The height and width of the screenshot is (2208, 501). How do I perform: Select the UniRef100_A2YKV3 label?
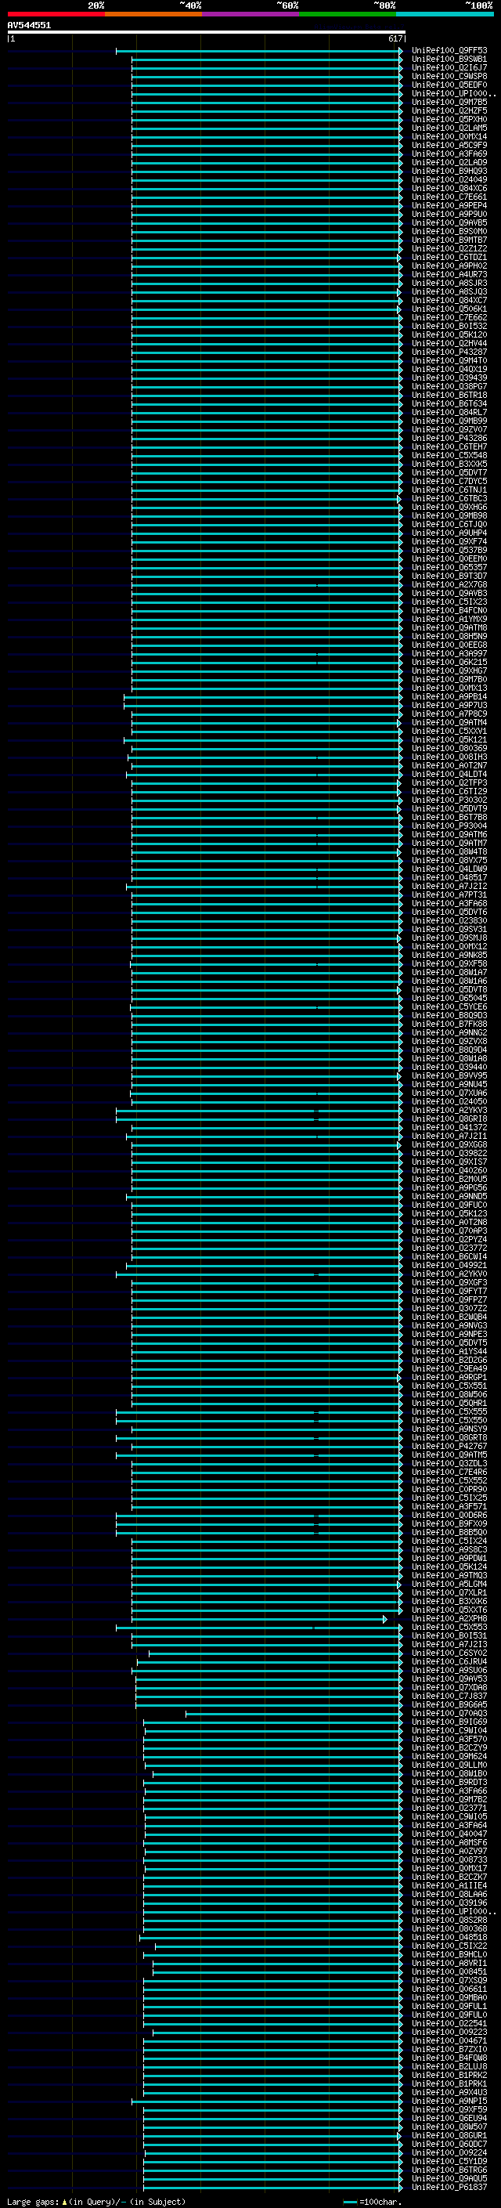pos(449,1110)
